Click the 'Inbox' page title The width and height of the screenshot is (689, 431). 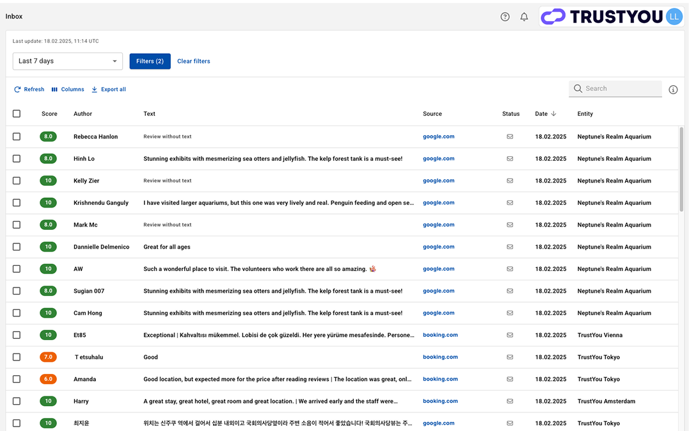(14, 16)
